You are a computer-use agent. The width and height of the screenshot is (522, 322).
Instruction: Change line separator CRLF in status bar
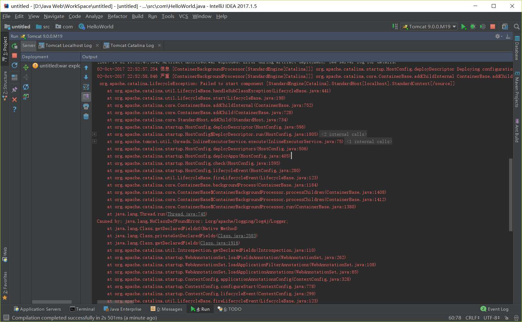(x=473, y=318)
